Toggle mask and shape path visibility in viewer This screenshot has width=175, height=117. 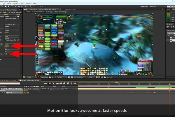tap(38, 77)
